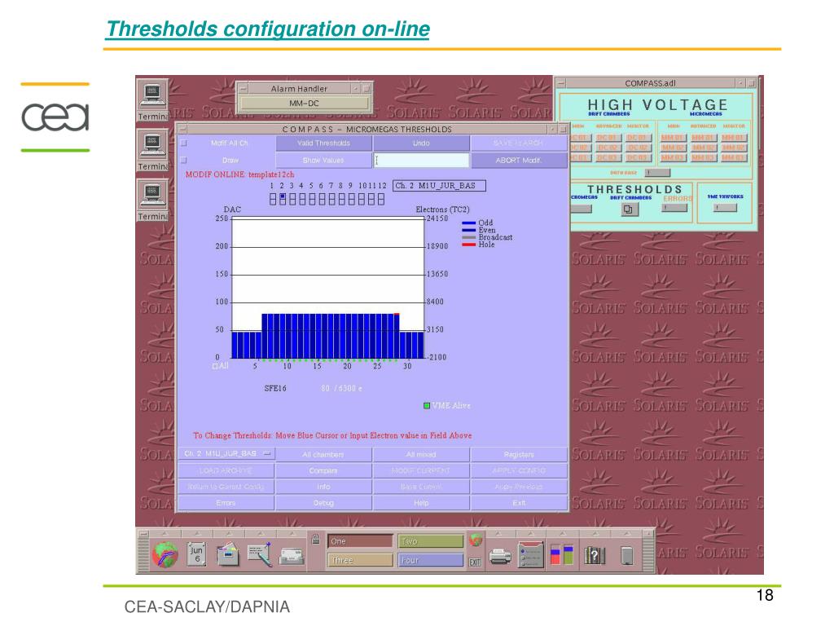Open window menu of Micromegas Thresholds window
The width and height of the screenshot is (834, 622).
coord(182,130)
